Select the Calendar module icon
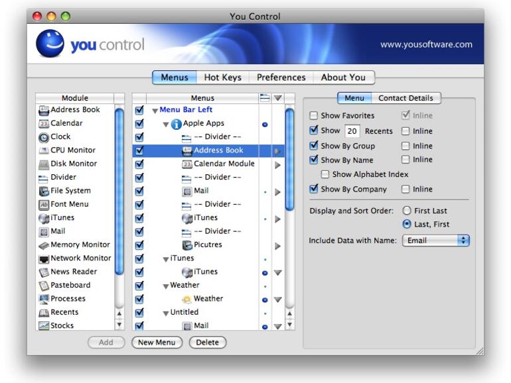This screenshot has width=511, height=383. (44, 124)
